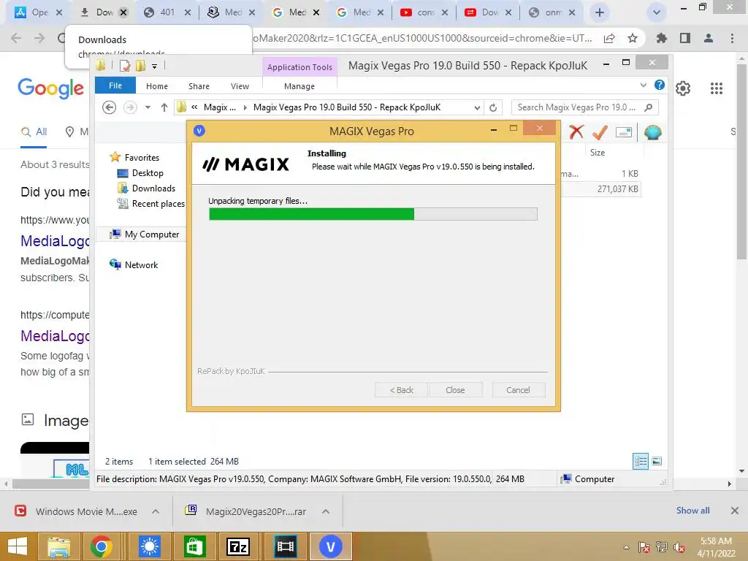The image size is (748, 561).
Task: Open the View ribbon tab
Action: coord(240,86)
